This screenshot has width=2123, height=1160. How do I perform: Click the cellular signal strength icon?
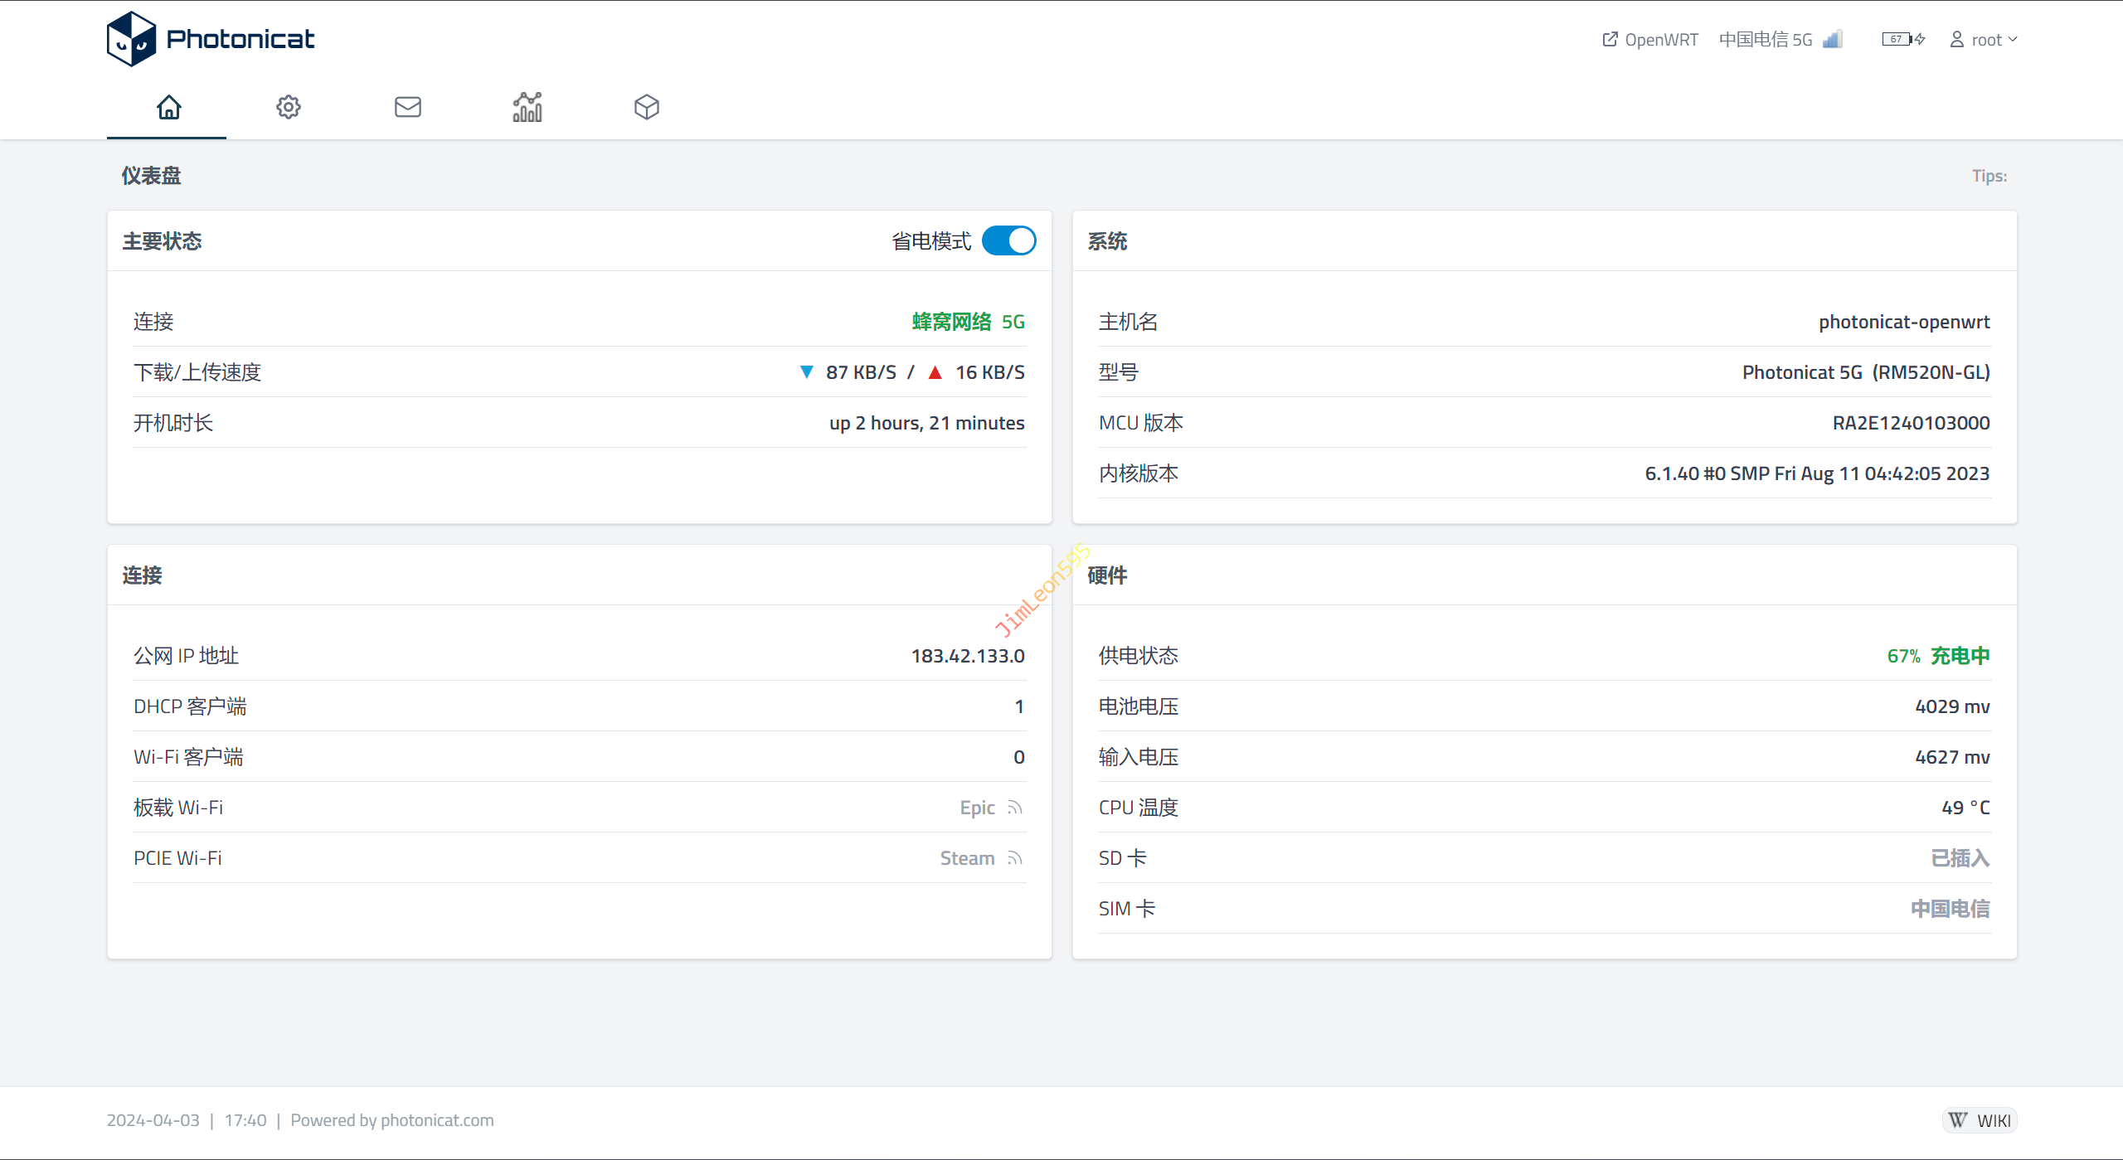pyautogui.click(x=1833, y=39)
